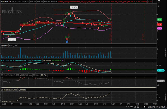Click the $0.27 earnings estimate label
167x109 pixels.
(67, 37)
